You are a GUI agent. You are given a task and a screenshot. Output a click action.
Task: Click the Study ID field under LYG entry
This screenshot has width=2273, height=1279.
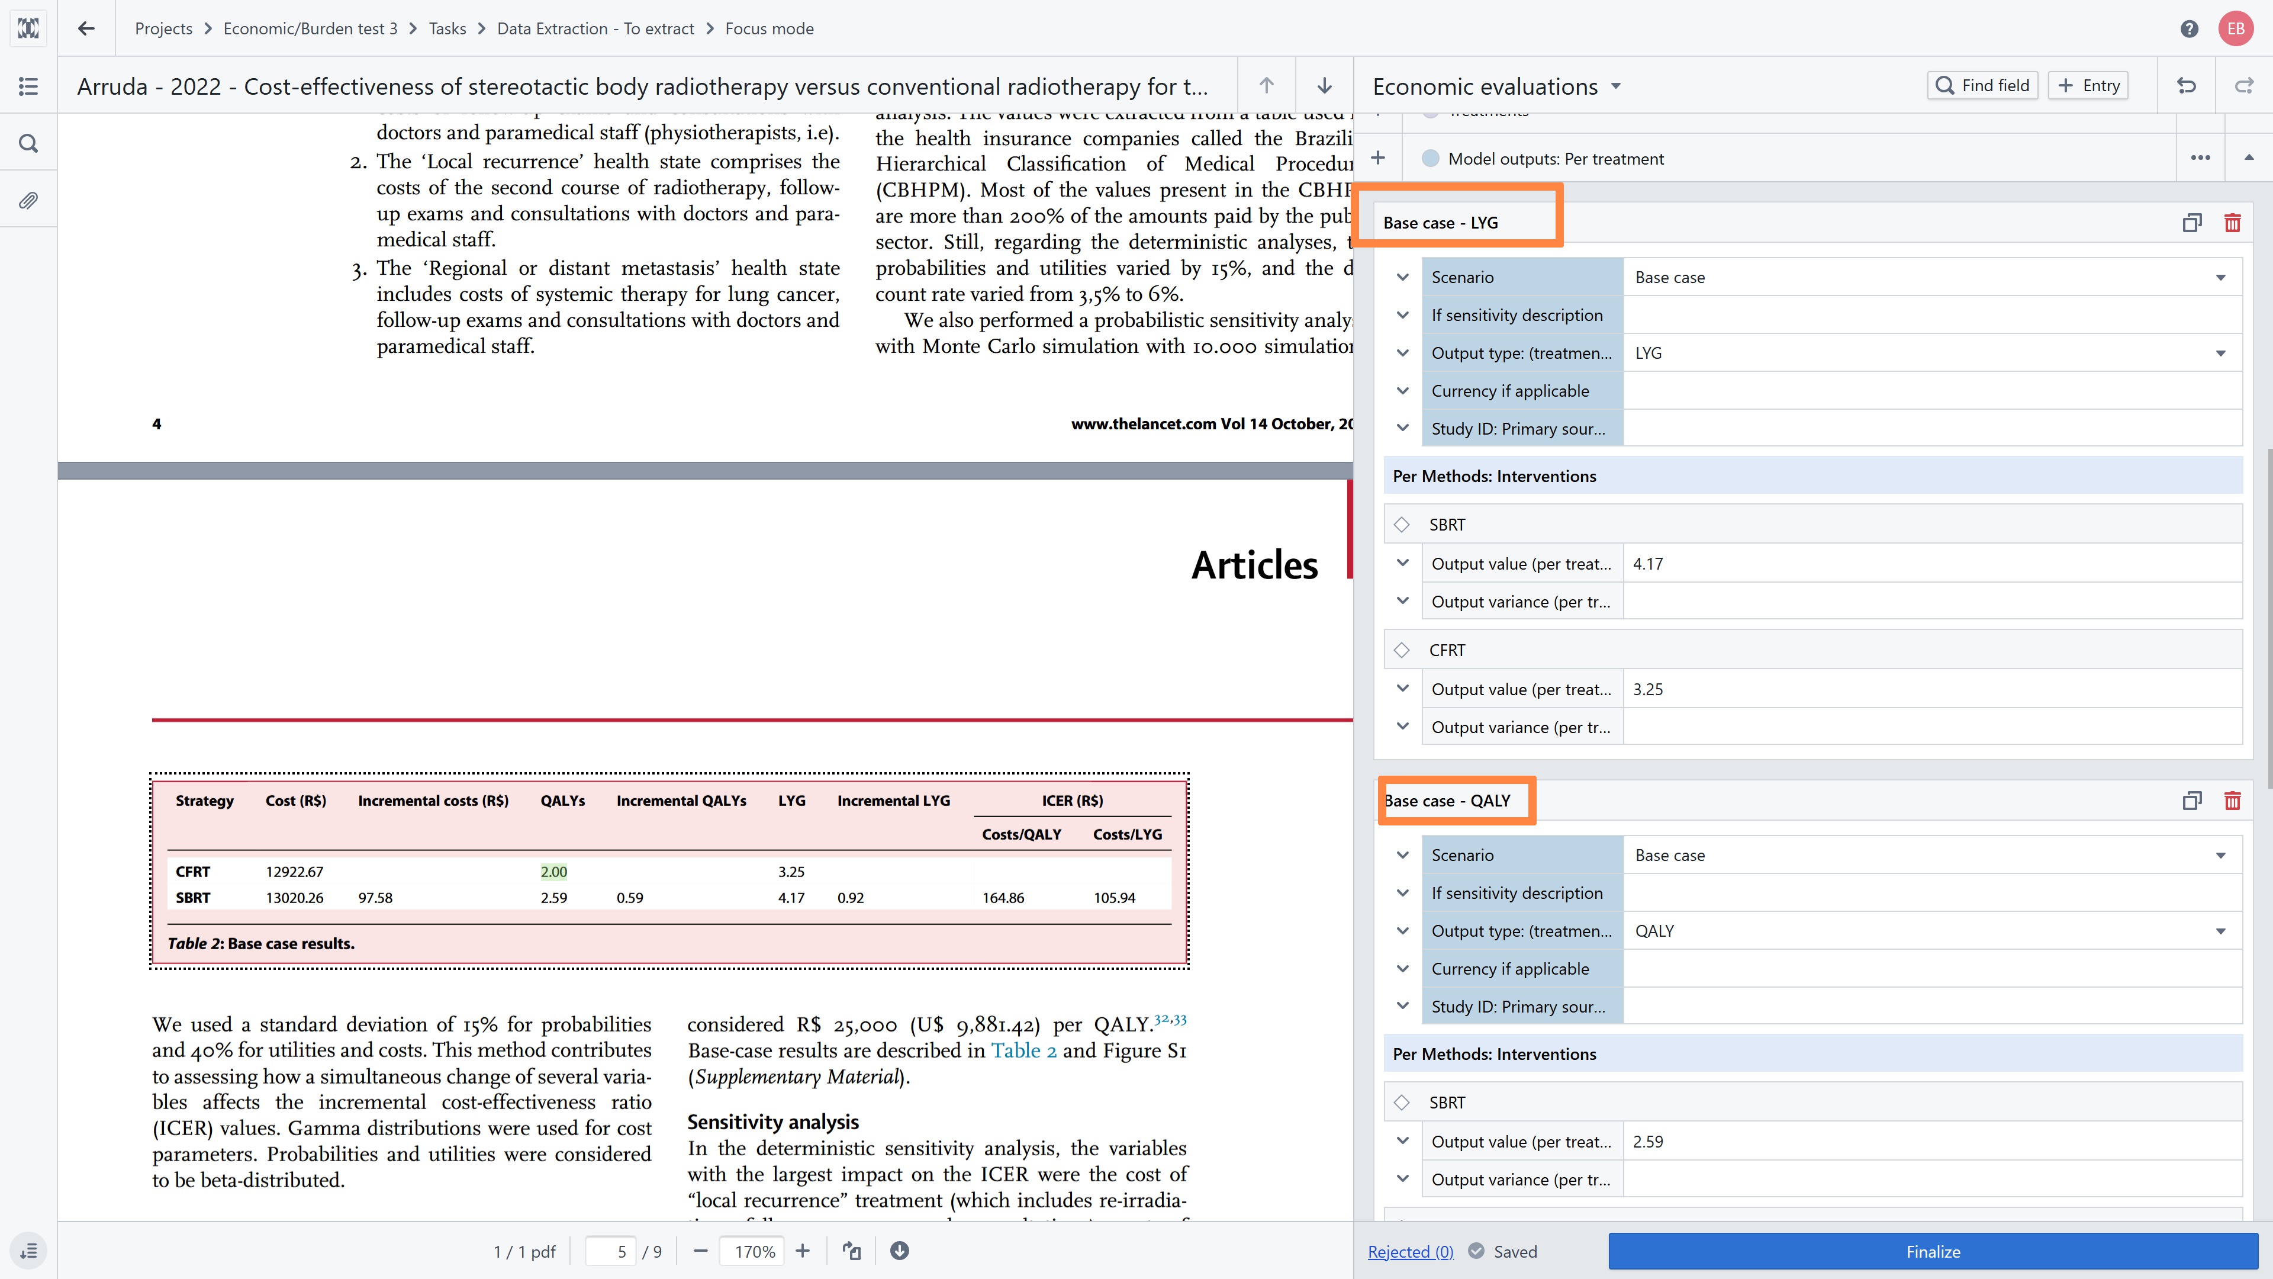click(x=1933, y=429)
